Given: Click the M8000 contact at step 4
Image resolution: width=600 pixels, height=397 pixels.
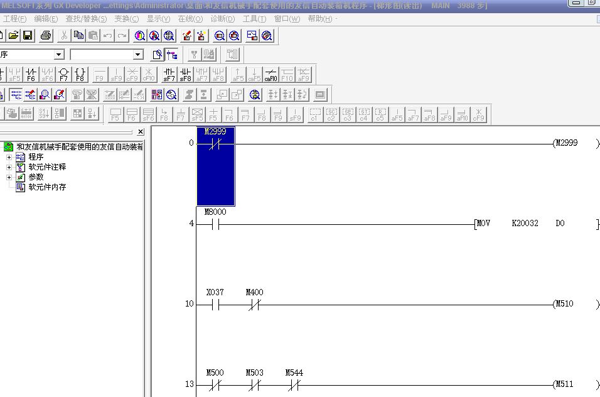Looking at the screenshot, I should (x=215, y=224).
